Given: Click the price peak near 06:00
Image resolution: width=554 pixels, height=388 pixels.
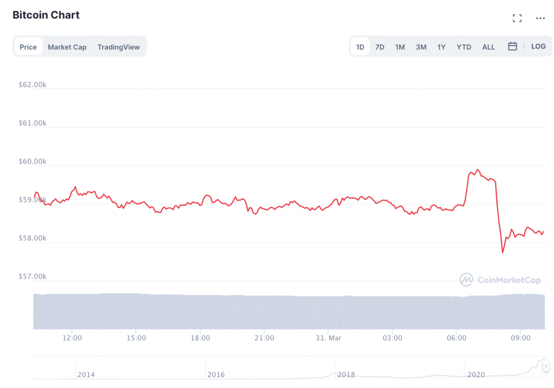Looking at the screenshot, I should pos(477,170).
